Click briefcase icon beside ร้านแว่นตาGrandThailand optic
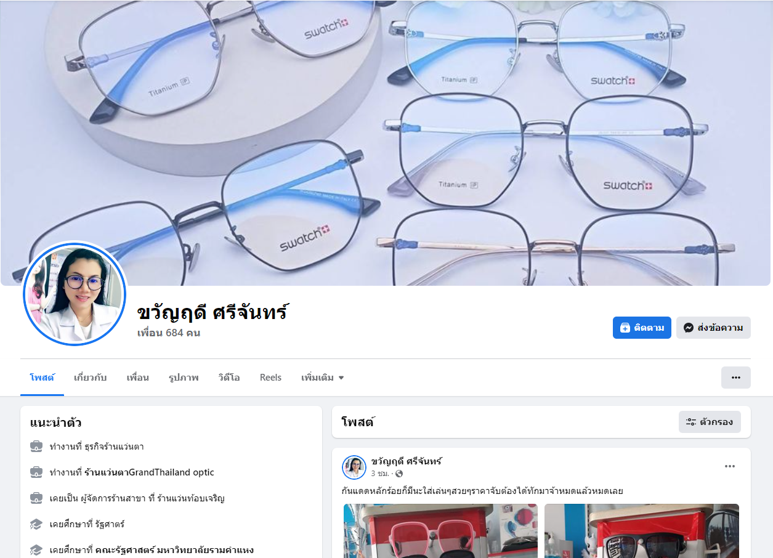Viewport: 773px width, 558px height. (36, 472)
